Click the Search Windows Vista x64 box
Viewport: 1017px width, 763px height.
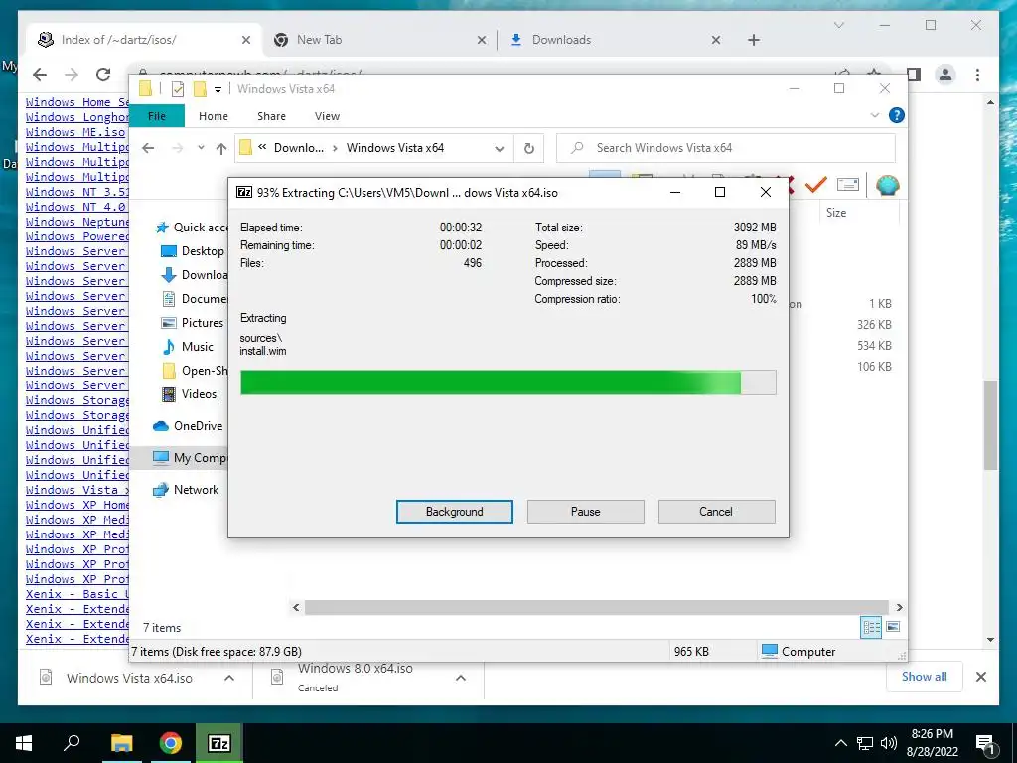pos(726,148)
